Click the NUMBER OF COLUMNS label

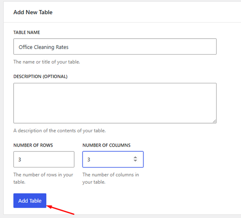[107, 145]
